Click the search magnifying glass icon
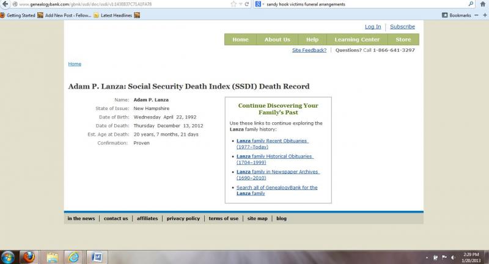The image size is (489, 264). pyautogui.click(x=471, y=4)
